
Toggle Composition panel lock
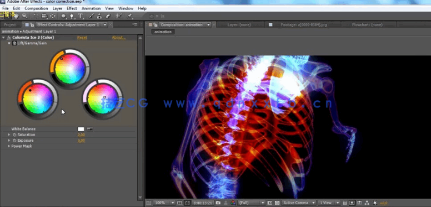pos(156,25)
